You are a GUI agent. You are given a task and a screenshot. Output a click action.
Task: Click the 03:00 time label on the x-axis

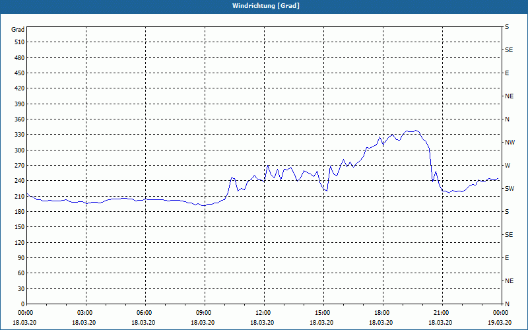click(85, 313)
